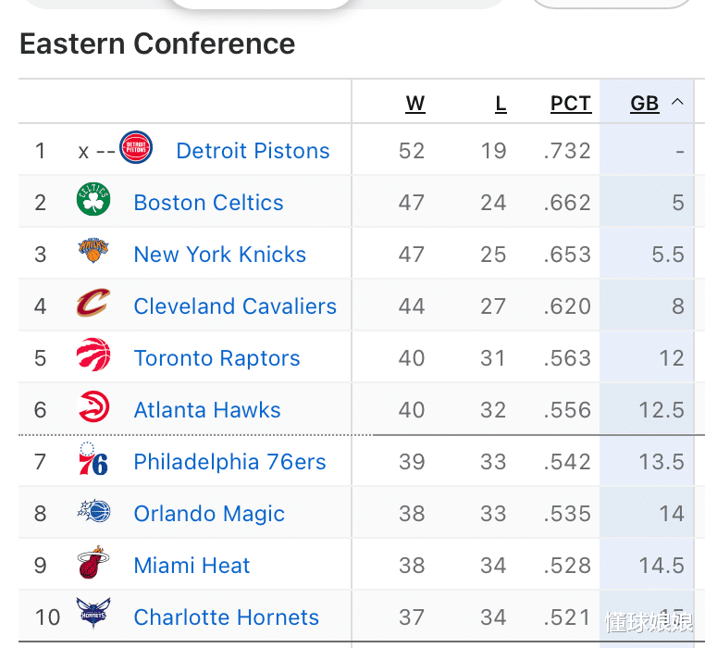Click the Atlanta Hawks logo icon

coord(93,408)
